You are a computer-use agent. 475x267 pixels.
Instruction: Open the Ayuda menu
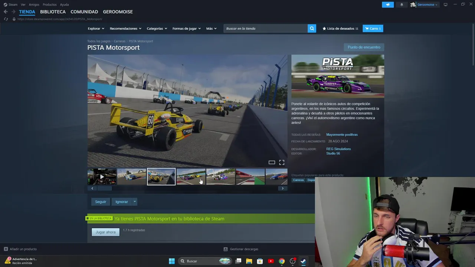click(64, 4)
